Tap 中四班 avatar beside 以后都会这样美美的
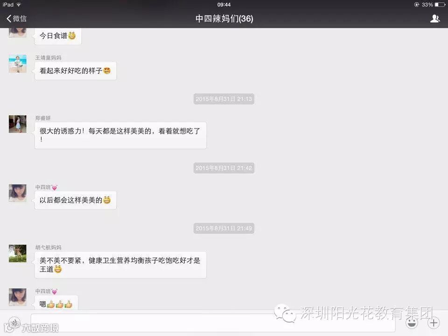448x336 pixels. [x=18, y=193]
